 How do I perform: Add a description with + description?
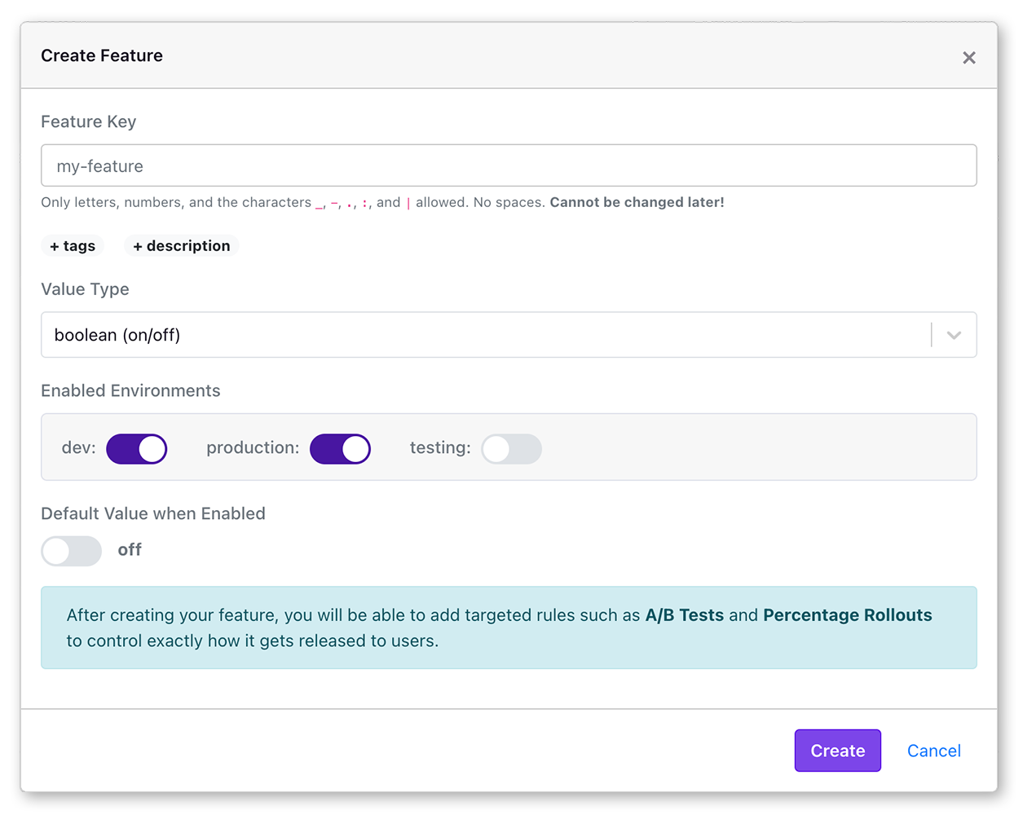[x=181, y=245]
